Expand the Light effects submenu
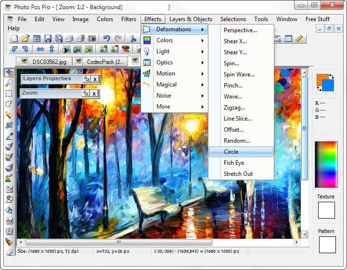Screen dimensions: 347x270 tap(174, 51)
